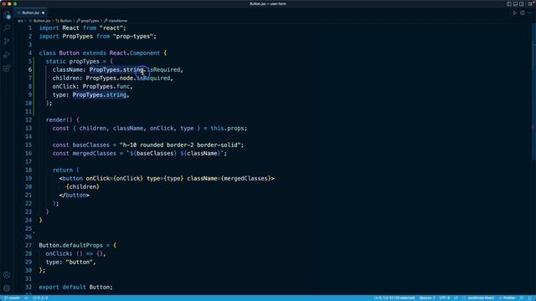Click the "{children}" text on line 20
This screenshot has height=301, width=536.
click(83, 186)
